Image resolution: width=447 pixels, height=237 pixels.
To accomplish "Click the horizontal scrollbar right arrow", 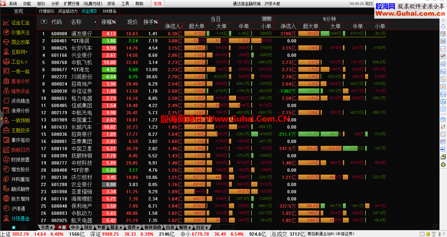I will coord(436,227).
